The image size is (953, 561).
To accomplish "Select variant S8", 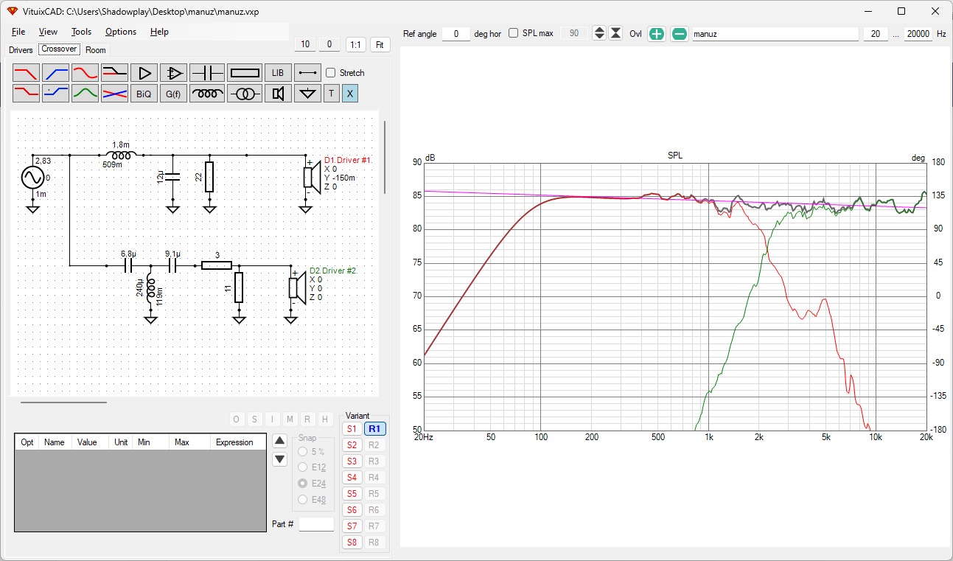I will pyautogui.click(x=352, y=542).
